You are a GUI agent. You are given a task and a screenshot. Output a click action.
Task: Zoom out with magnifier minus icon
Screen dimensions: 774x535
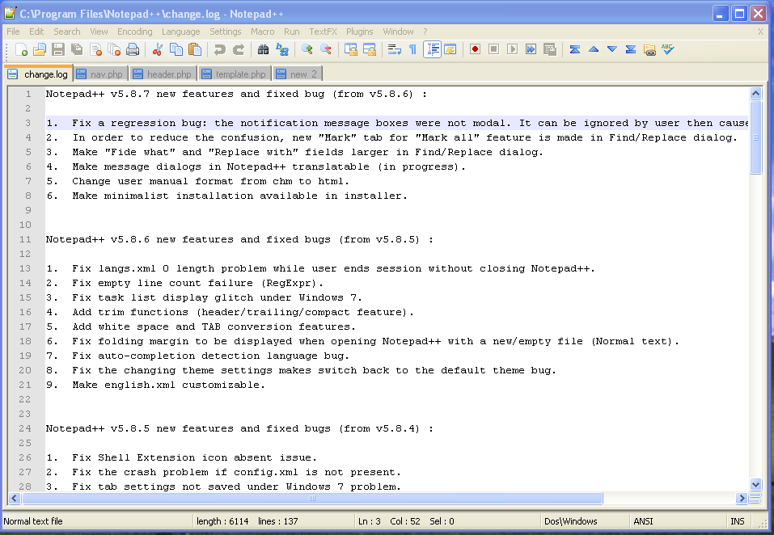[326, 49]
